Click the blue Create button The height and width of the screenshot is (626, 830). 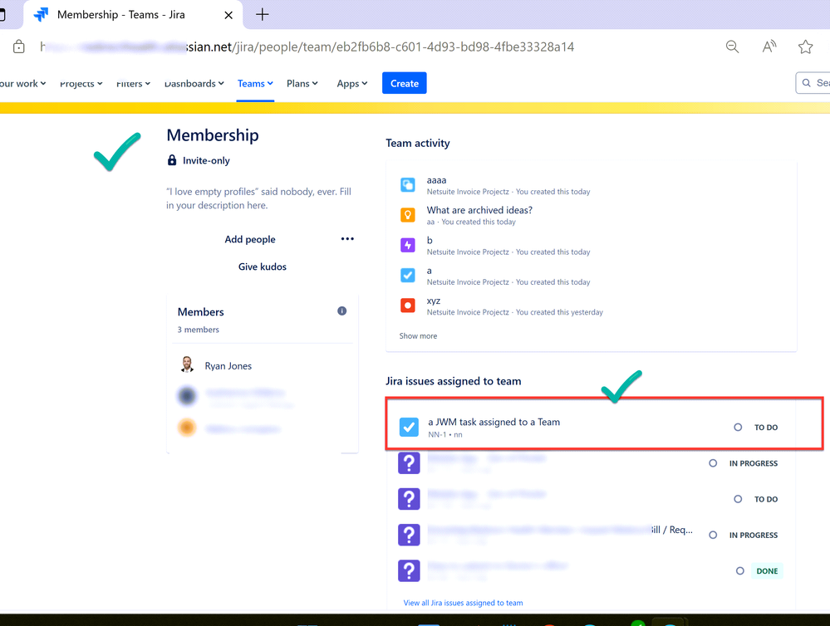point(405,83)
